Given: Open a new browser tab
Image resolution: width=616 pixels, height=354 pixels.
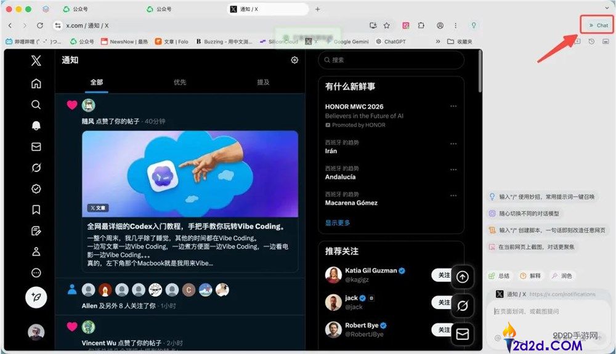Looking at the screenshot, I should coord(317,9).
